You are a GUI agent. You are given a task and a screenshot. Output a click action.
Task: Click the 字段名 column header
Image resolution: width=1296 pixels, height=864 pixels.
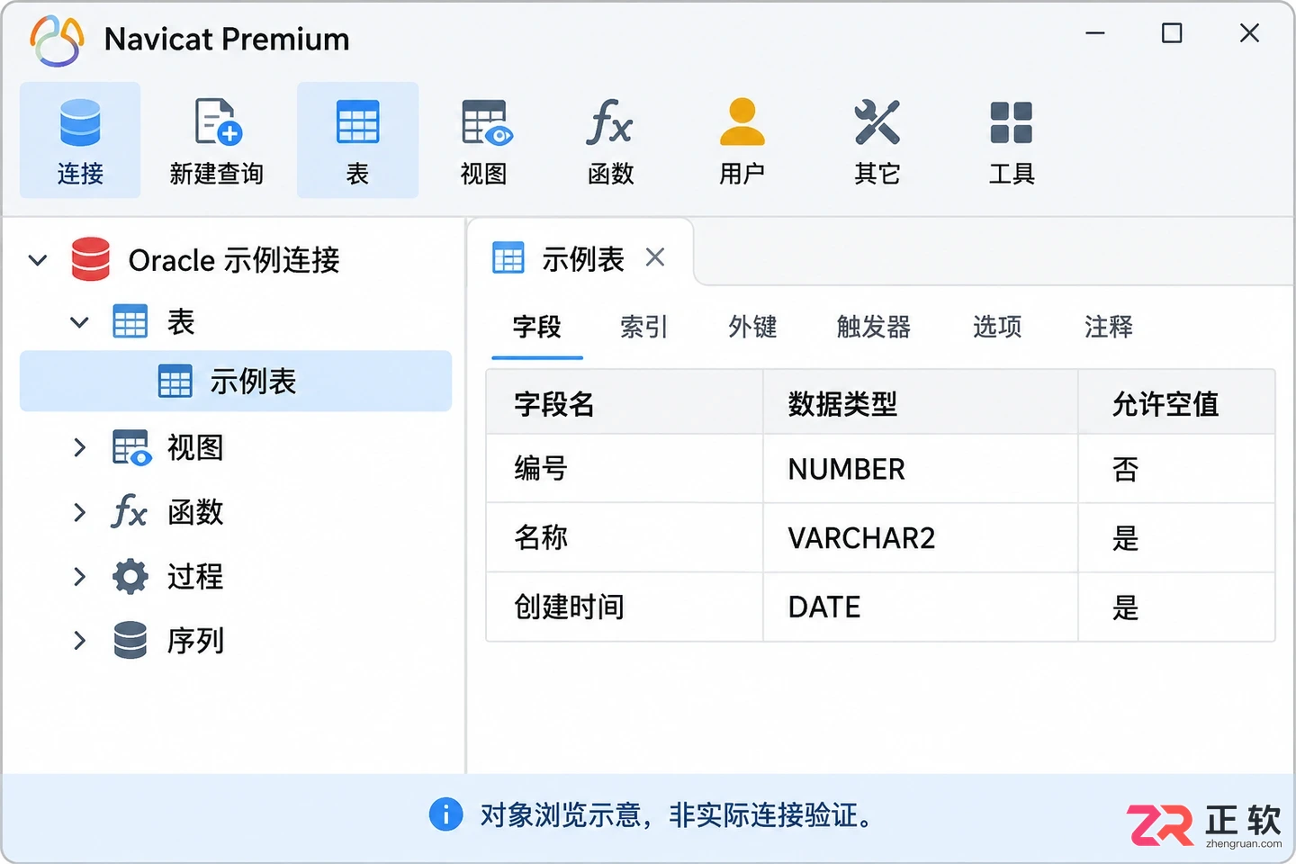coord(625,403)
